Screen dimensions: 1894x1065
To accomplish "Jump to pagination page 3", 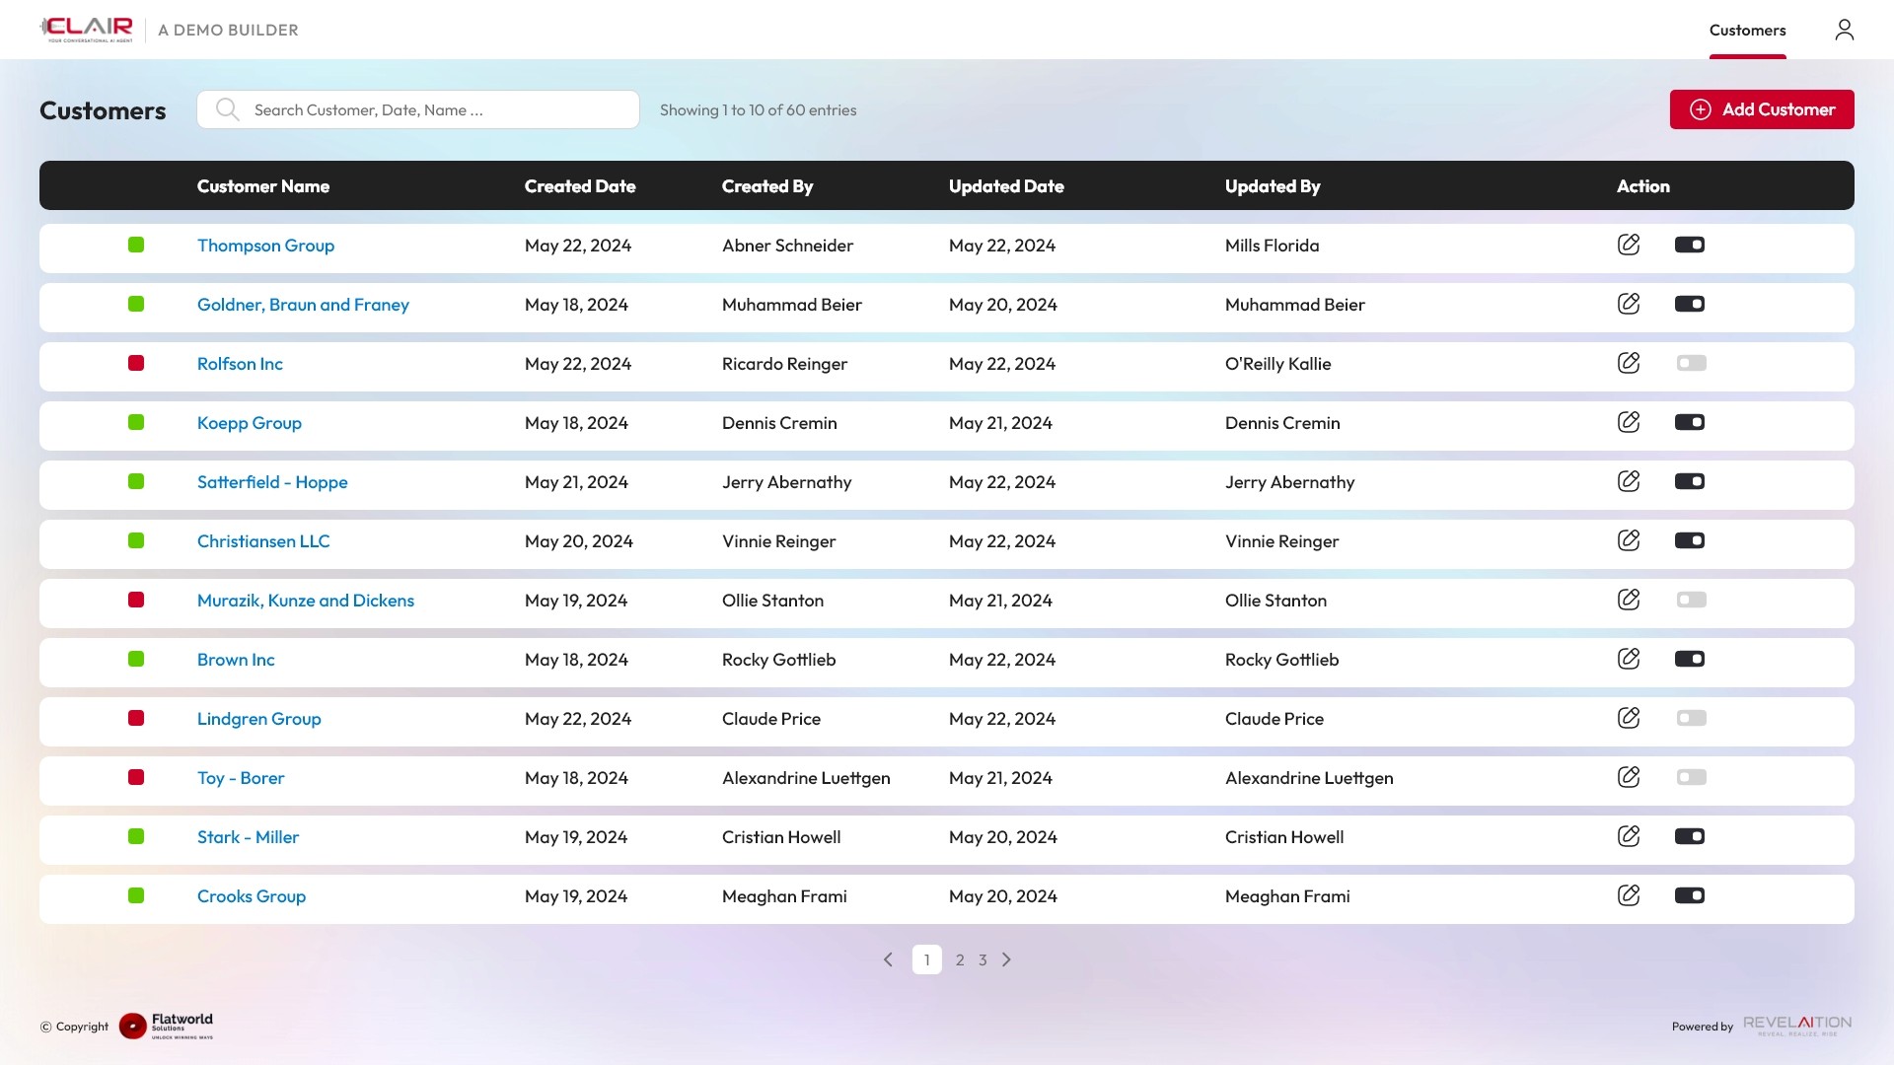I will (x=983, y=959).
